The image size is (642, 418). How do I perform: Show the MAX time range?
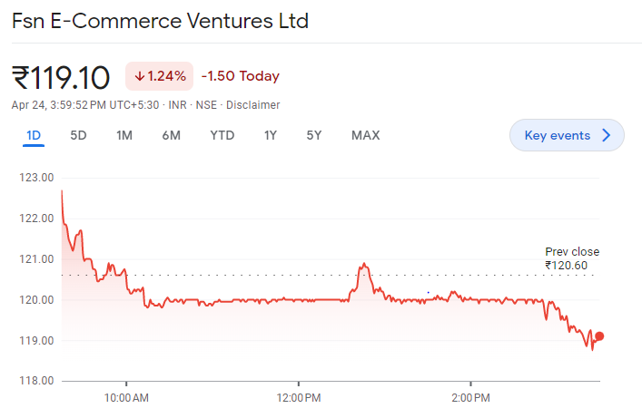365,136
